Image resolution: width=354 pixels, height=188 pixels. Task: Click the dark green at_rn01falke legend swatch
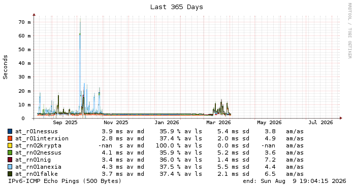pyautogui.click(x=10, y=174)
